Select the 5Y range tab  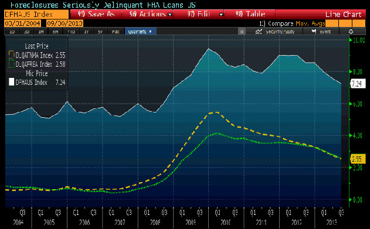pos(100,32)
